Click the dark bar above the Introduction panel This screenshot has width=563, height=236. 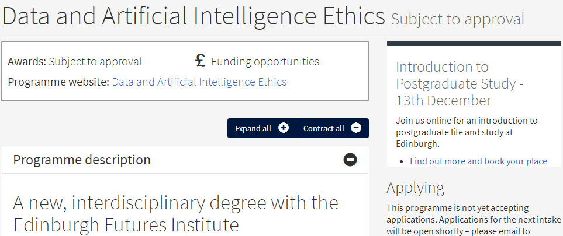tap(474, 44)
